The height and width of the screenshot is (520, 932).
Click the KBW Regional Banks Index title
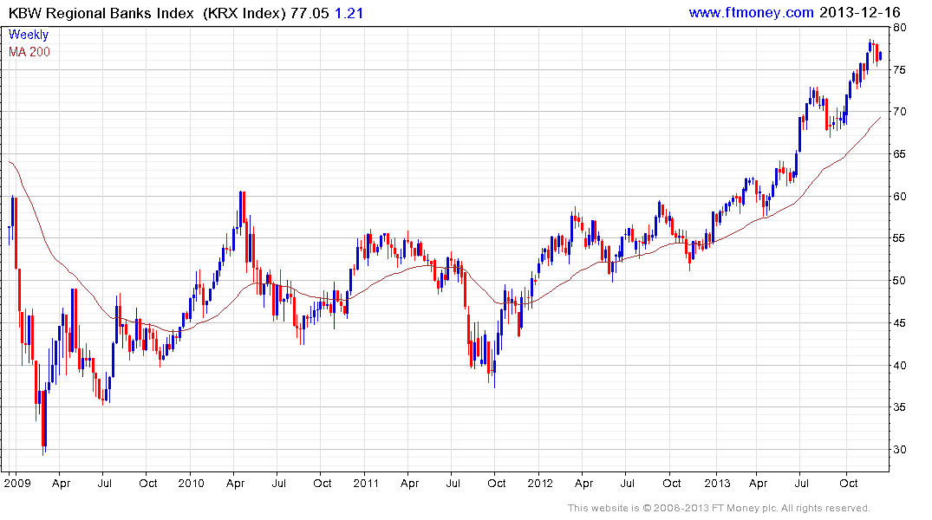pyautogui.click(x=101, y=13)
